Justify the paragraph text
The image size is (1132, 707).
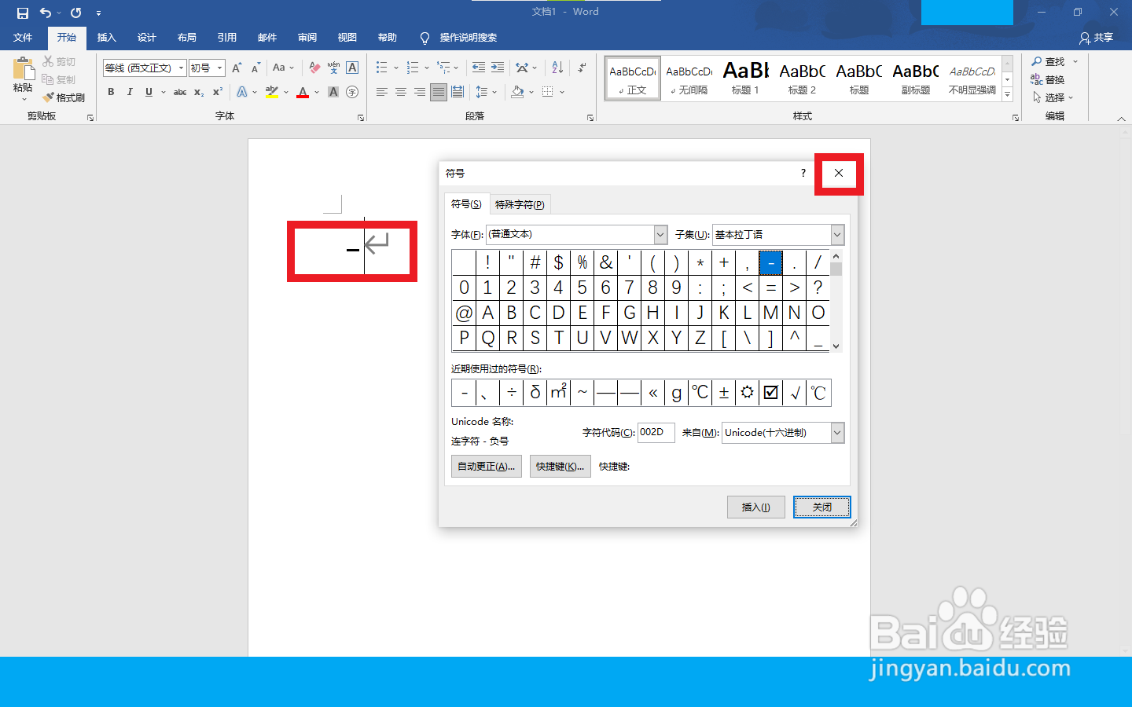[x=439, y=92]
